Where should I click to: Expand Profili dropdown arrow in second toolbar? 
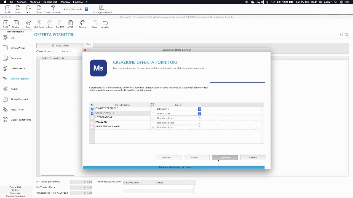pos(9,25)
